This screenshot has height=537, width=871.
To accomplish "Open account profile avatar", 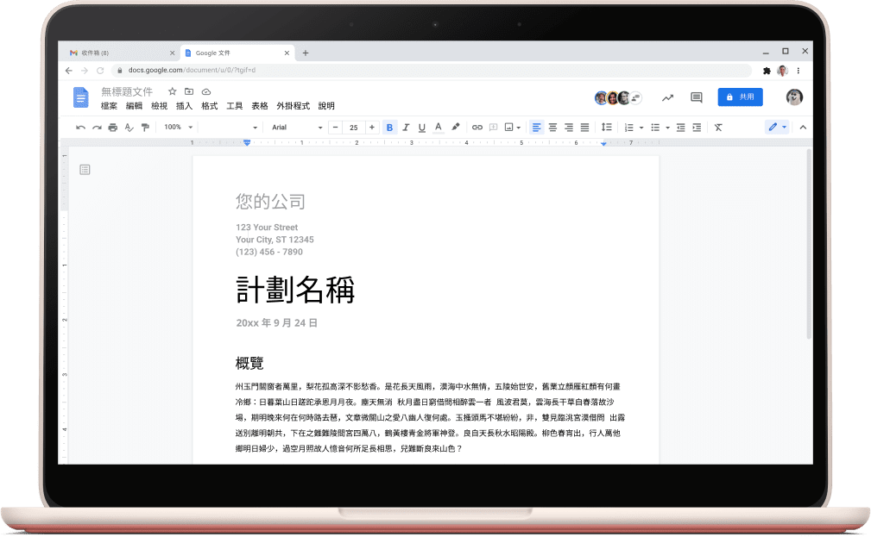I will point(794,97).
